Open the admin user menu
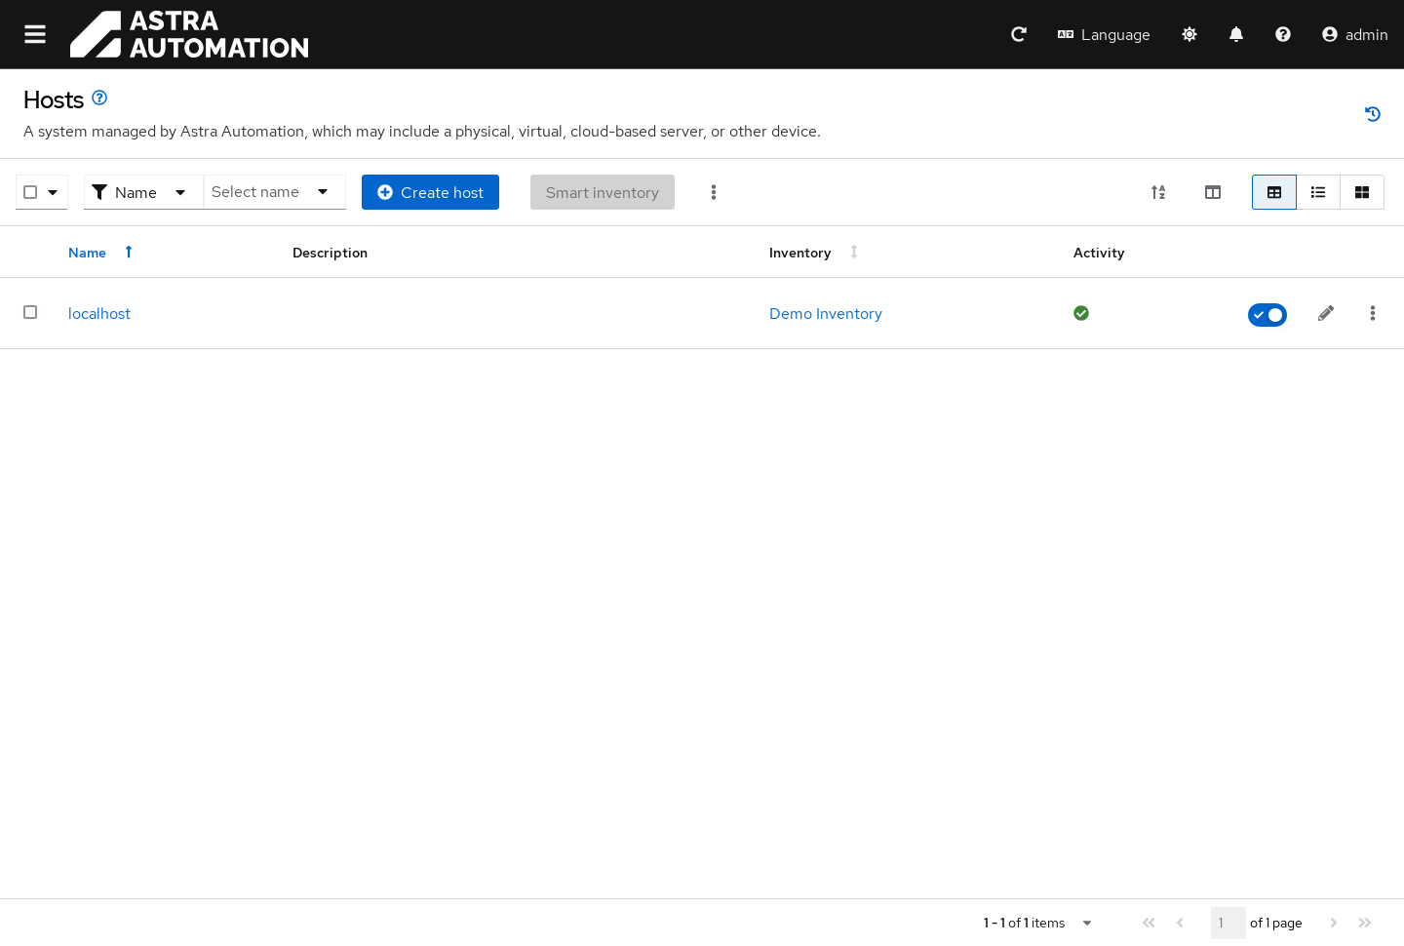The width and height of the screenshot is (1404, 946). coord(1354,34)
